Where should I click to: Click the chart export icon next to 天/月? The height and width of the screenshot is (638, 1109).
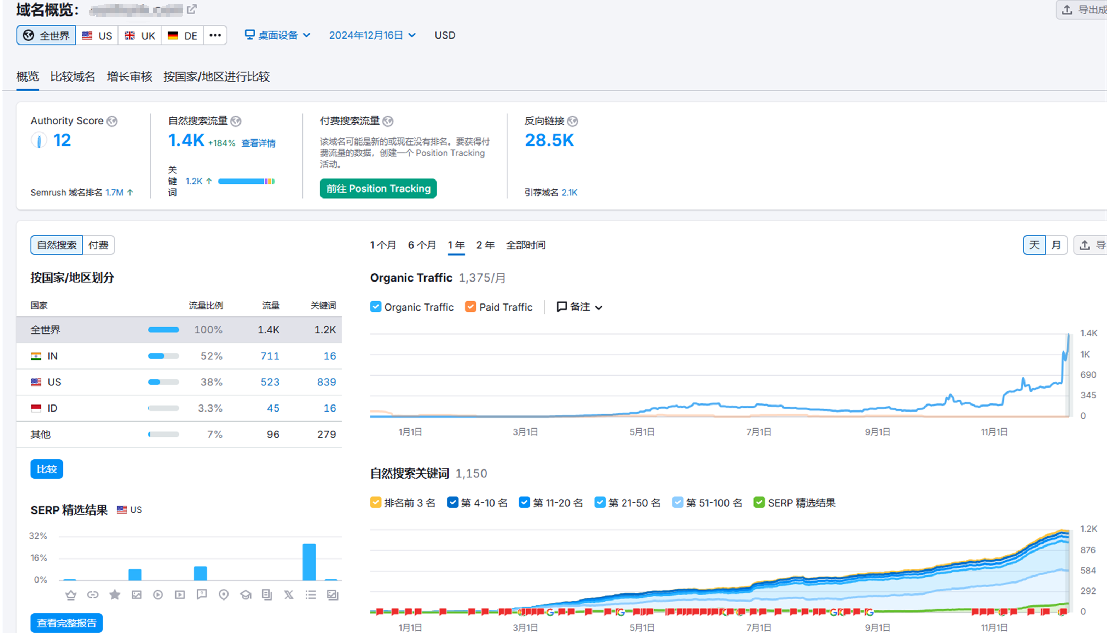(x=1091, y=245)
